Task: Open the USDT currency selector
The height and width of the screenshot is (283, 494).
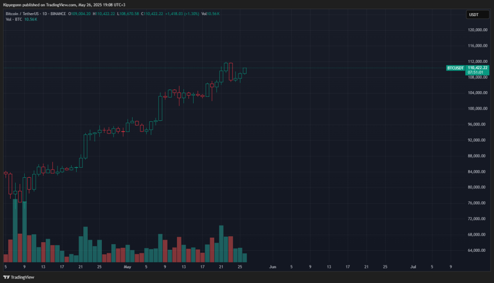Action: pyautogui.click(x=474, y=15)
